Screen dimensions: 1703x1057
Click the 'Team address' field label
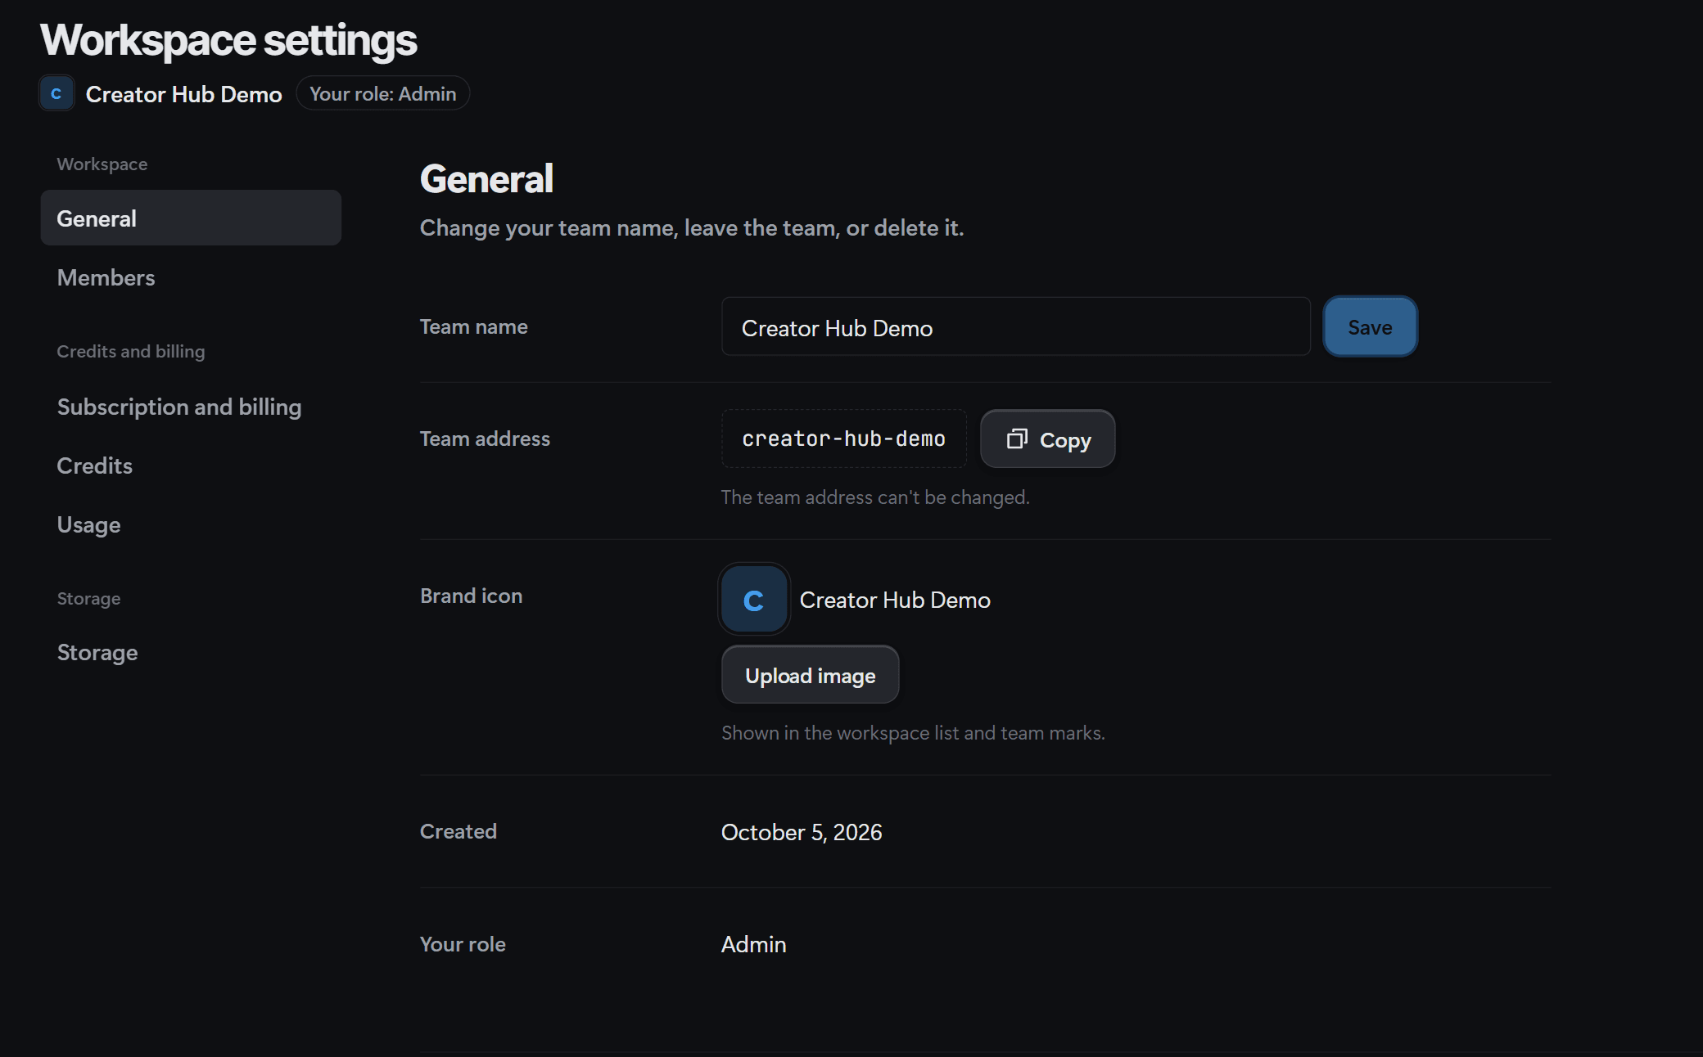pyautogui.click(x=485, y=439)
